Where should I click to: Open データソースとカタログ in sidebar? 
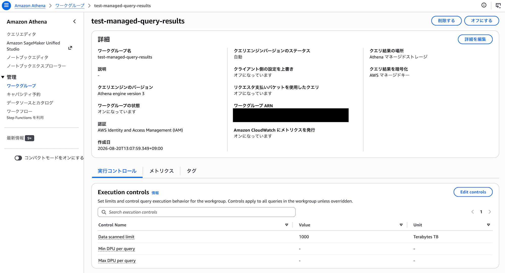(x=30, y=103)
